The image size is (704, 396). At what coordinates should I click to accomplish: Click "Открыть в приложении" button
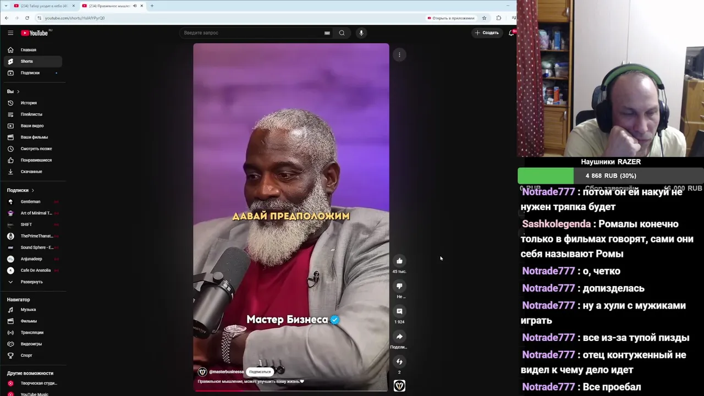pos(450,18)
